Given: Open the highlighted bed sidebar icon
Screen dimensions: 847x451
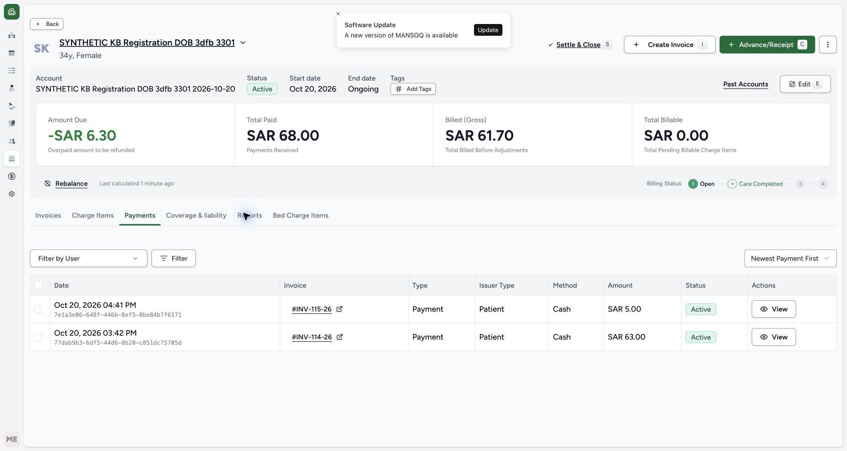Looking at the screenshot, I should pyautogui.click(x=12, y=159).
